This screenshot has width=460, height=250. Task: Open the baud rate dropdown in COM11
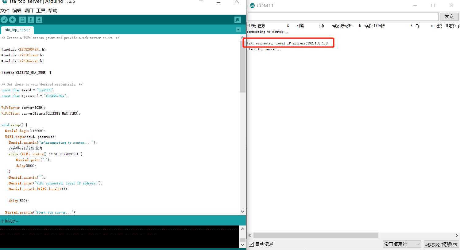click(441, 244)
